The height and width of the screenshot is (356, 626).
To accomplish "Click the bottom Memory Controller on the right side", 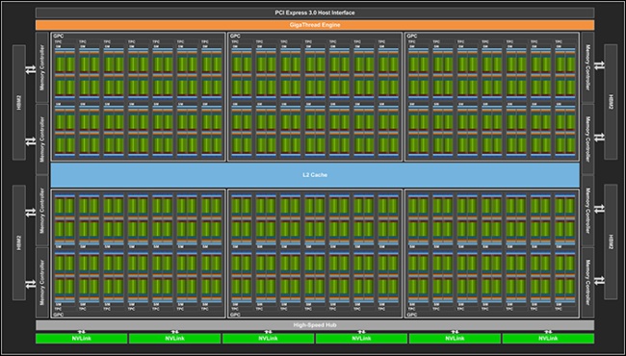I will 587,283.
